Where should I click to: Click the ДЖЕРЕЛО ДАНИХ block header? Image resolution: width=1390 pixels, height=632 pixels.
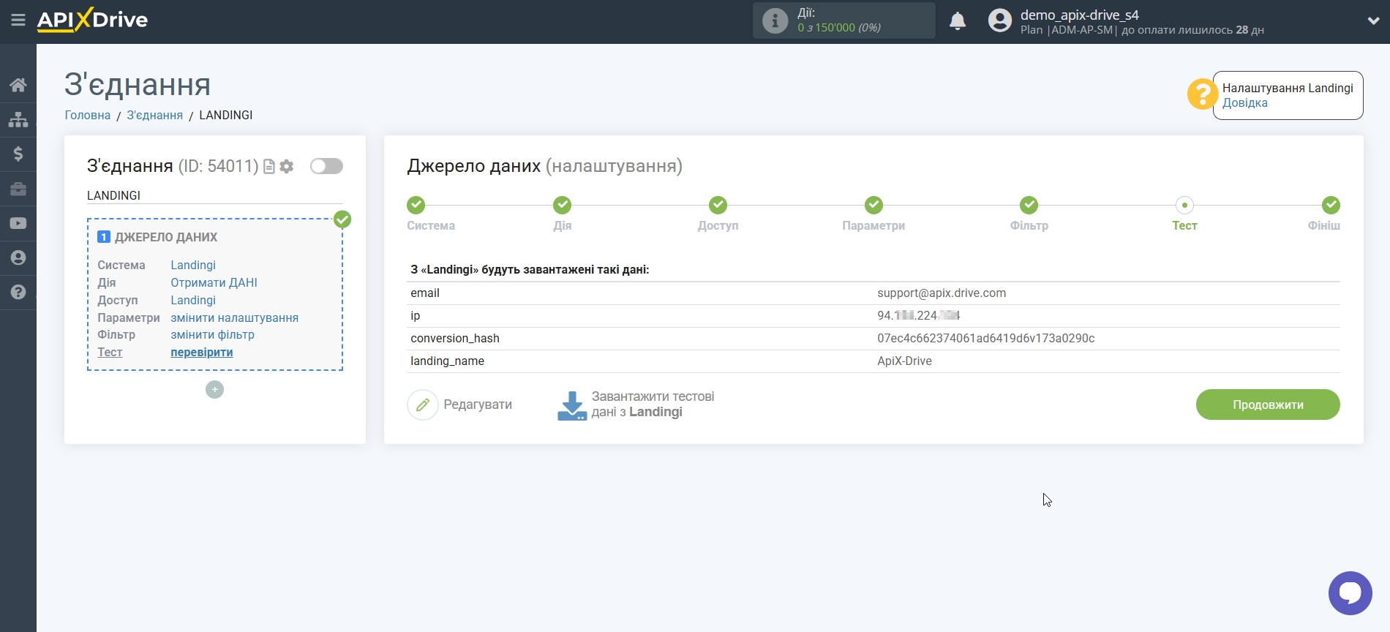[x=166, y=237]
